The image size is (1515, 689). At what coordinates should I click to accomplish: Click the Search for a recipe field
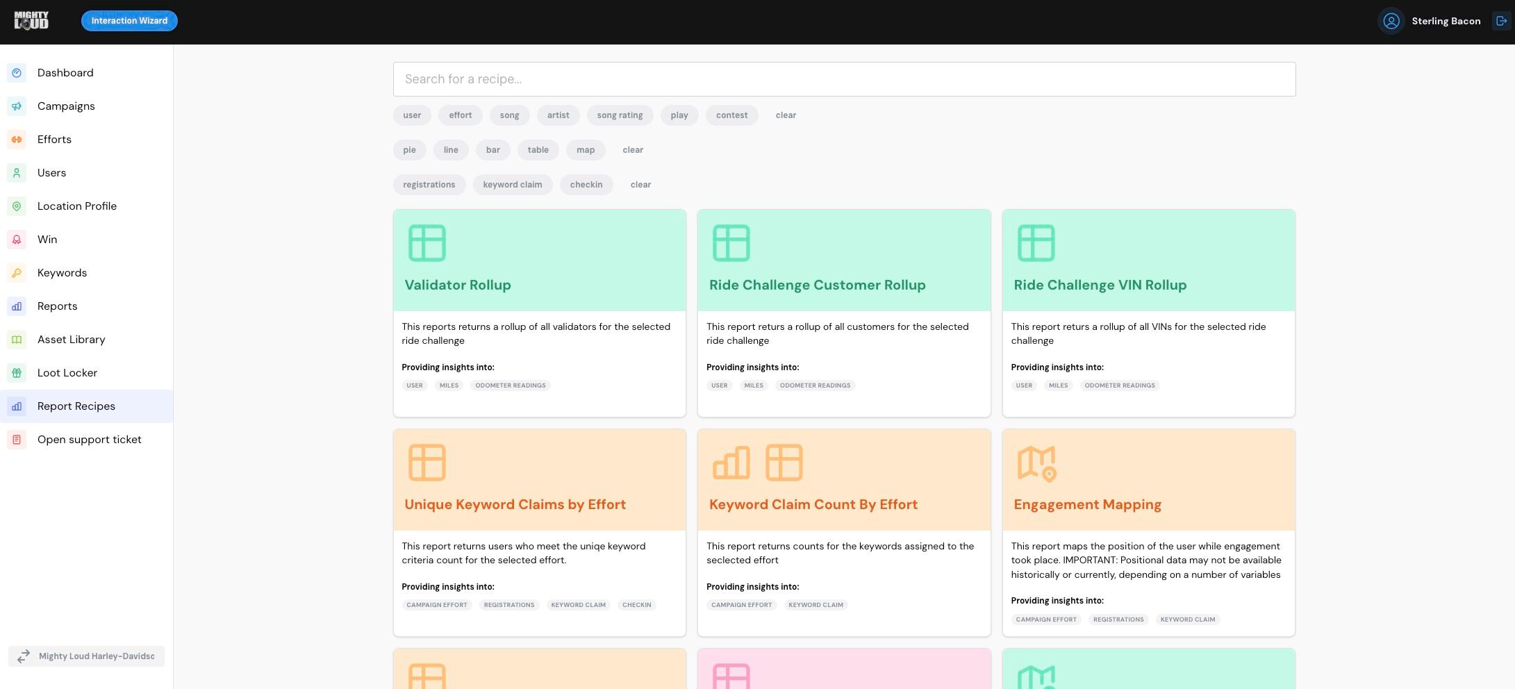pos(843,79)
